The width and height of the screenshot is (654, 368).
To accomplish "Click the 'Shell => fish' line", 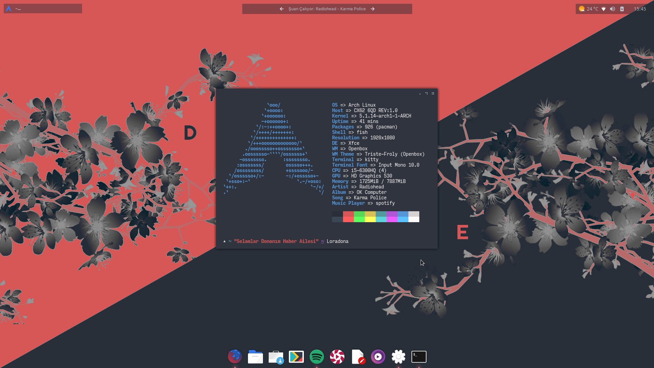I will pyautogui.click(x=350, y=132).
